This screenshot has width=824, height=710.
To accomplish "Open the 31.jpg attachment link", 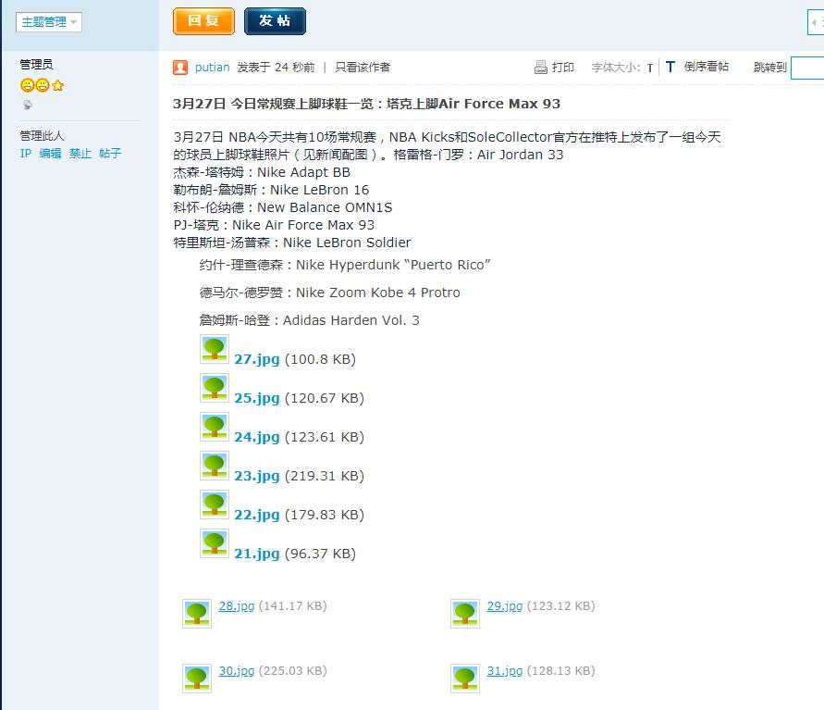I will coord(505,671).
